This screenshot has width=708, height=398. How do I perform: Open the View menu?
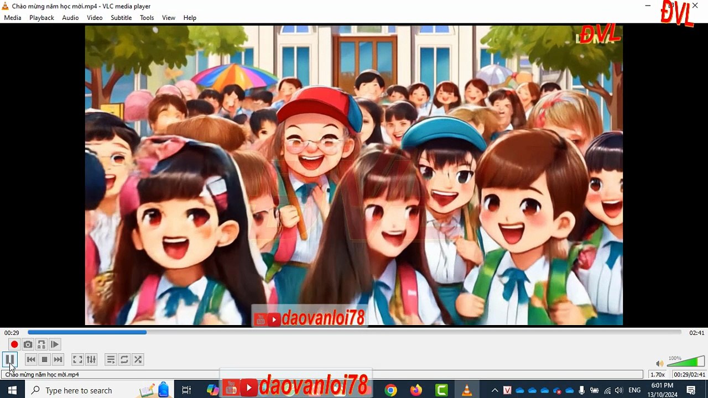(169, 18)
